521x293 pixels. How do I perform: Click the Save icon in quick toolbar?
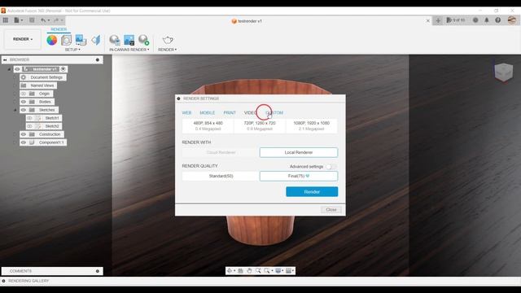click(32, 20)
